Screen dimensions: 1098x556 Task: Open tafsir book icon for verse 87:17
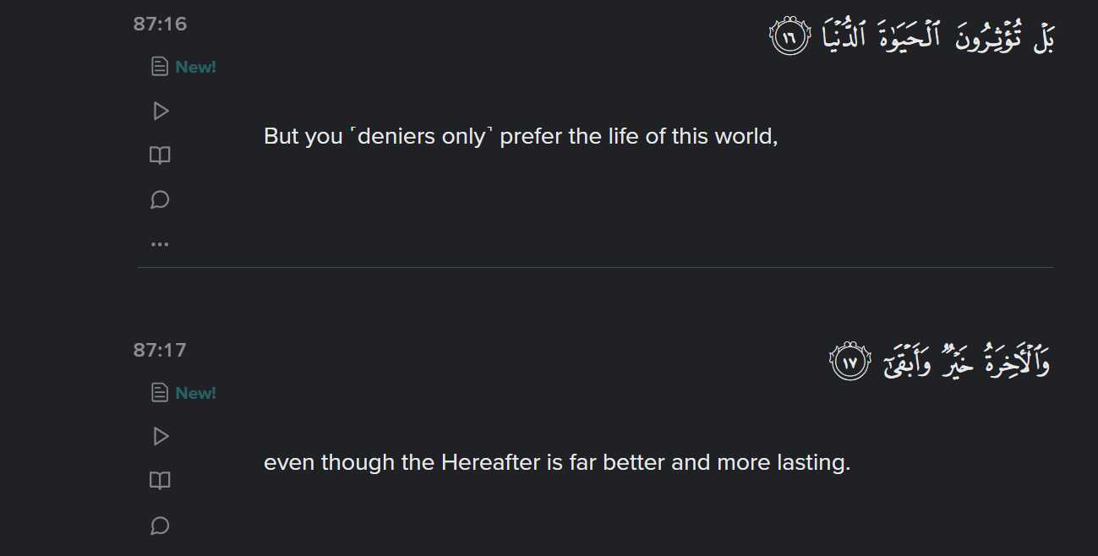160,481
